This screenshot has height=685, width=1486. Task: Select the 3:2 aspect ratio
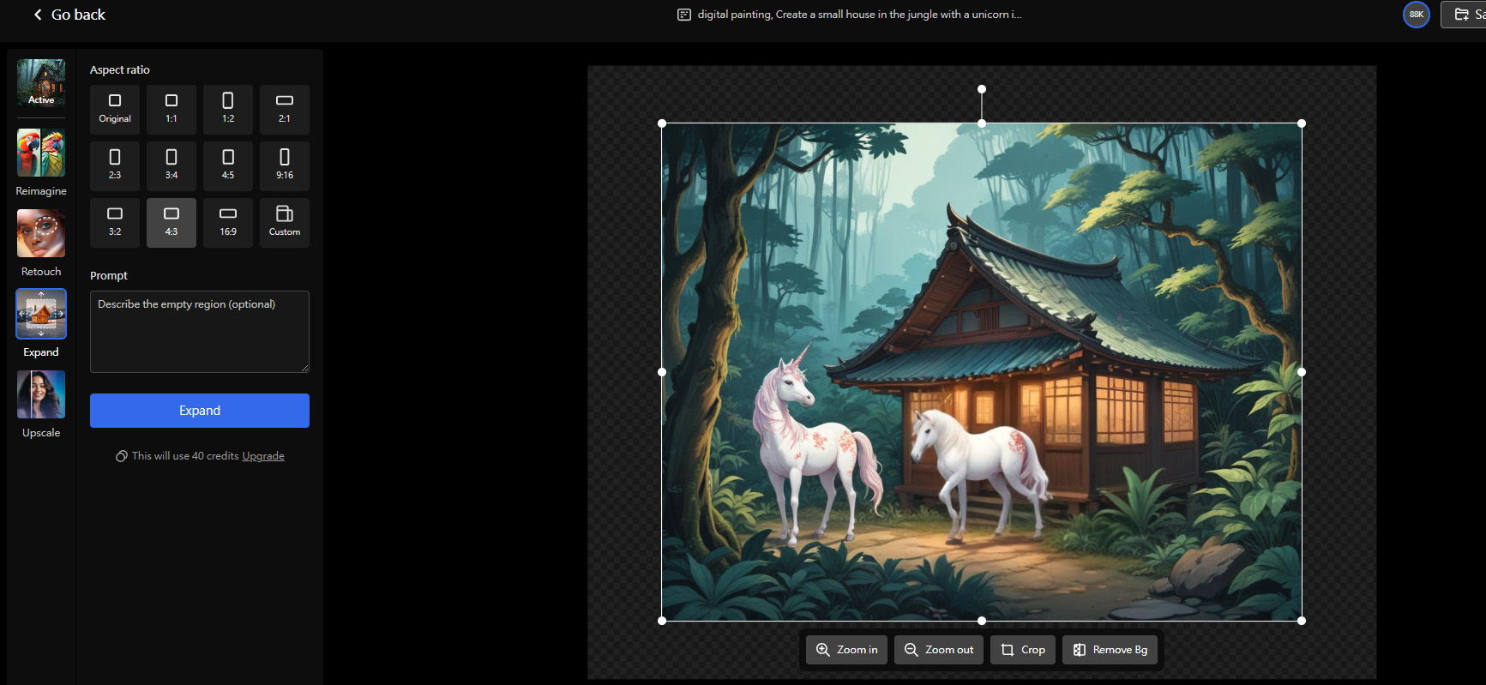coord(115,222)
